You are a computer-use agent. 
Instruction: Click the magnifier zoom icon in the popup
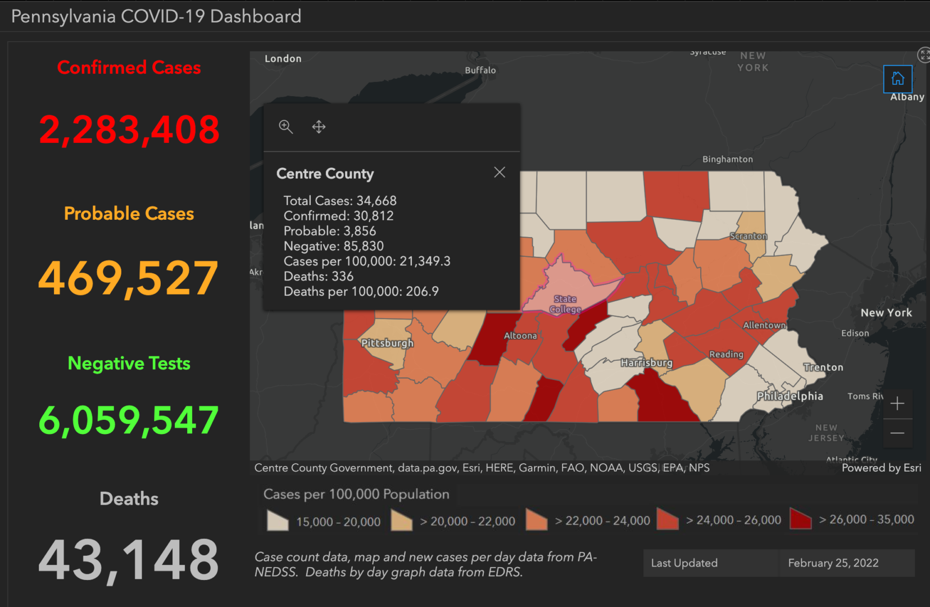point(286,126)
